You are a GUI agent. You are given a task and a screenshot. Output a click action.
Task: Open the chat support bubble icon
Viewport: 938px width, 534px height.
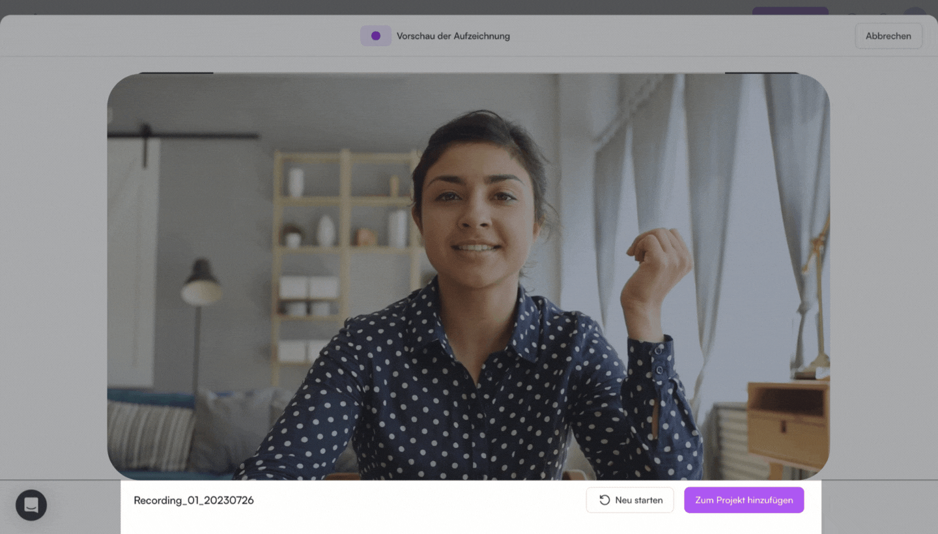pos(31,505)
